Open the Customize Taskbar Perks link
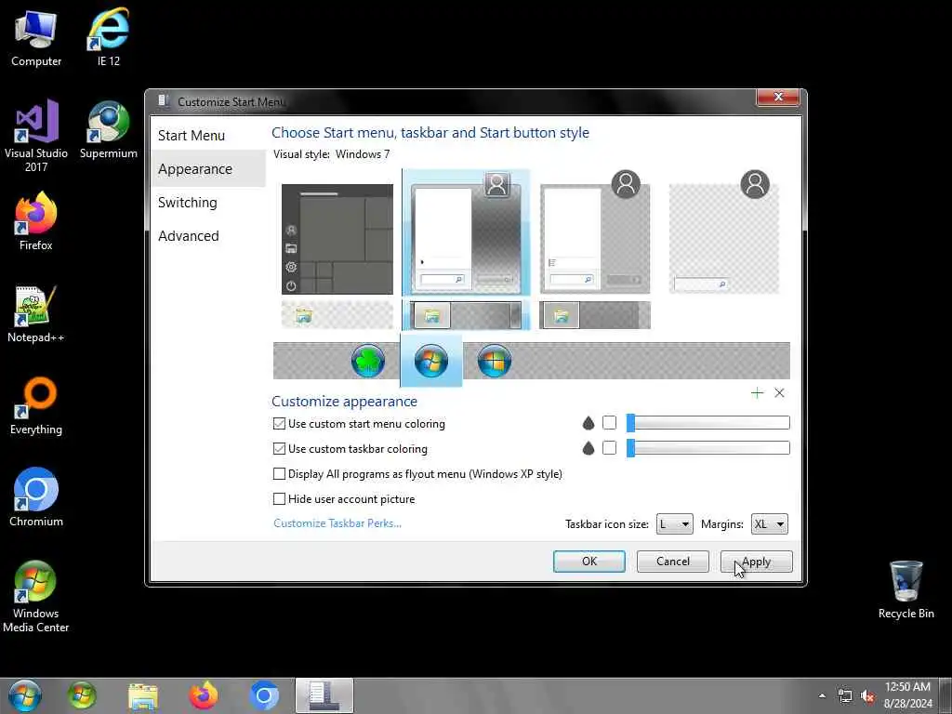The height and width of the screenshot is (714, 952). [x=337, y=523]
